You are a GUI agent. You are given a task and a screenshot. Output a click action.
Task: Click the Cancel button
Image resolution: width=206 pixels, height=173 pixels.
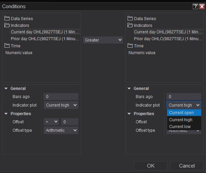coord(187,166)
